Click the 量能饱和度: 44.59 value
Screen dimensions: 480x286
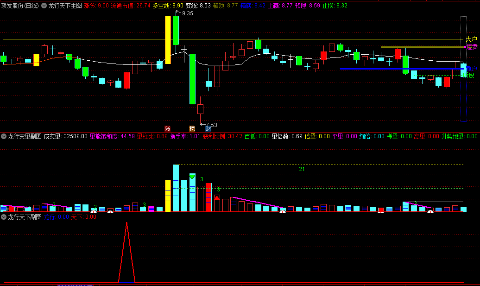[x=112, y=136]
